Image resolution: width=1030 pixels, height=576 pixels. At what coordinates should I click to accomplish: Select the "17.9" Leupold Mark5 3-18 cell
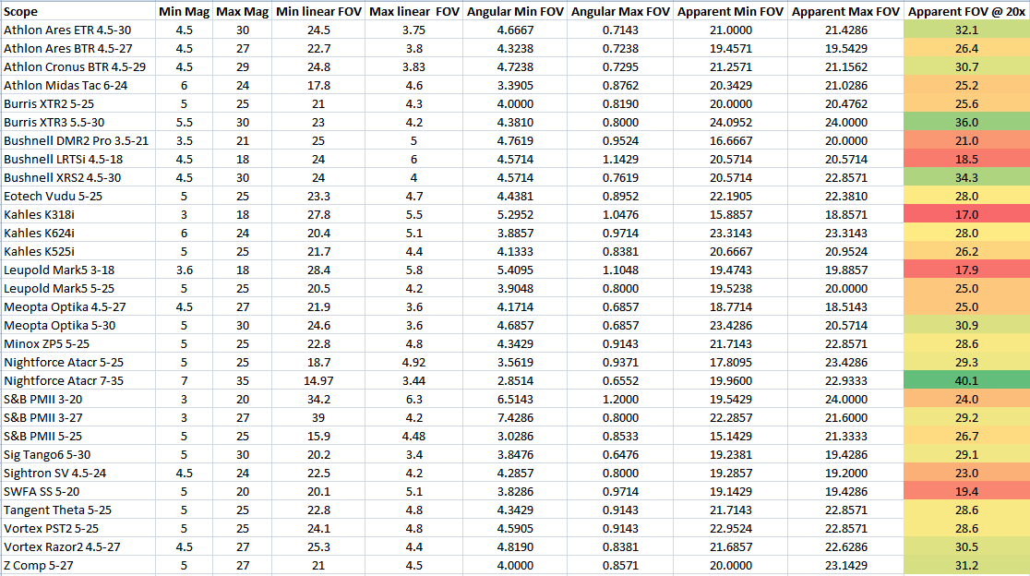tap(967, 270)
